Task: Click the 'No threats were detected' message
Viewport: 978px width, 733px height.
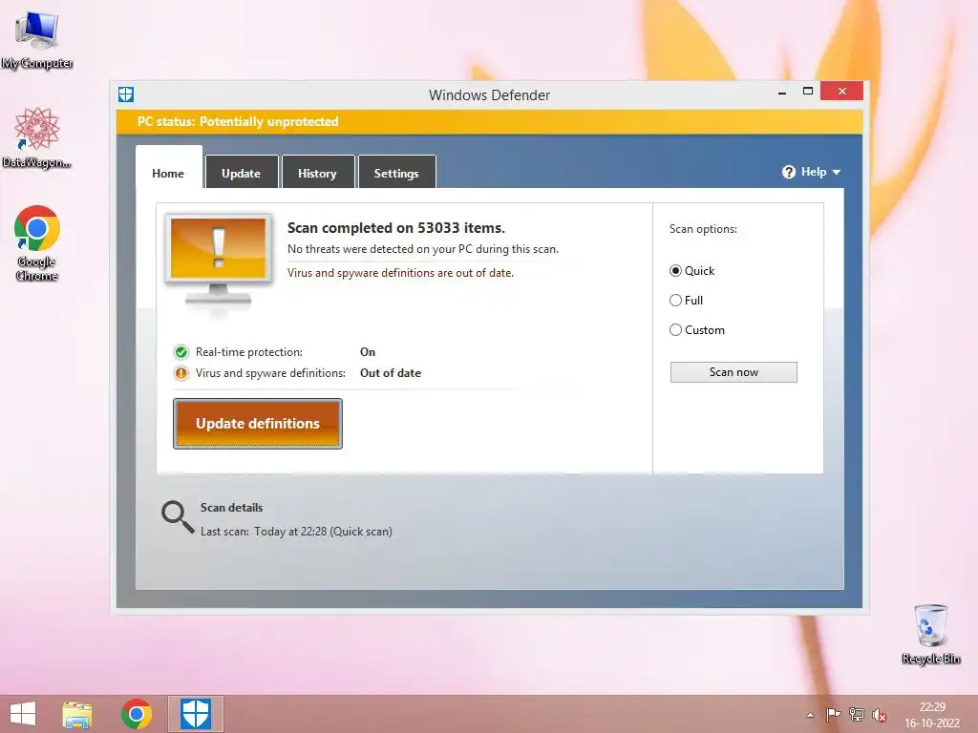Action: click(x=423, y=249)
